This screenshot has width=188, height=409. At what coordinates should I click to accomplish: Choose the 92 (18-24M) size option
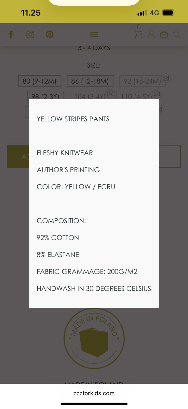click(142, 81)
